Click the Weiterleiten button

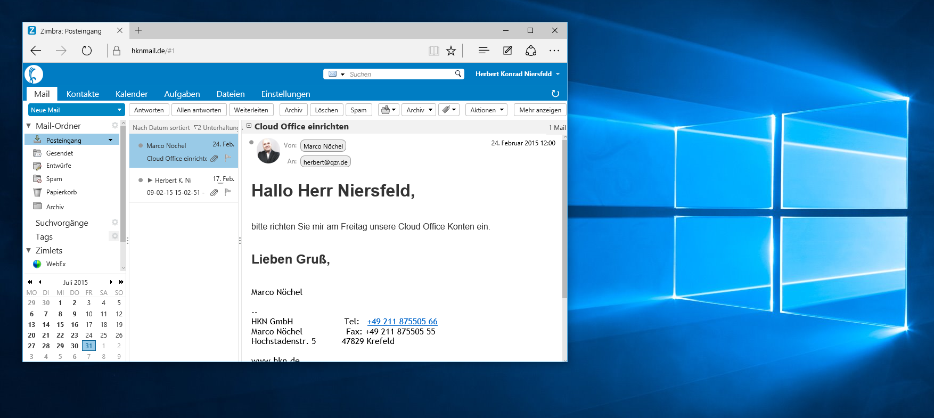coord(251,110)
